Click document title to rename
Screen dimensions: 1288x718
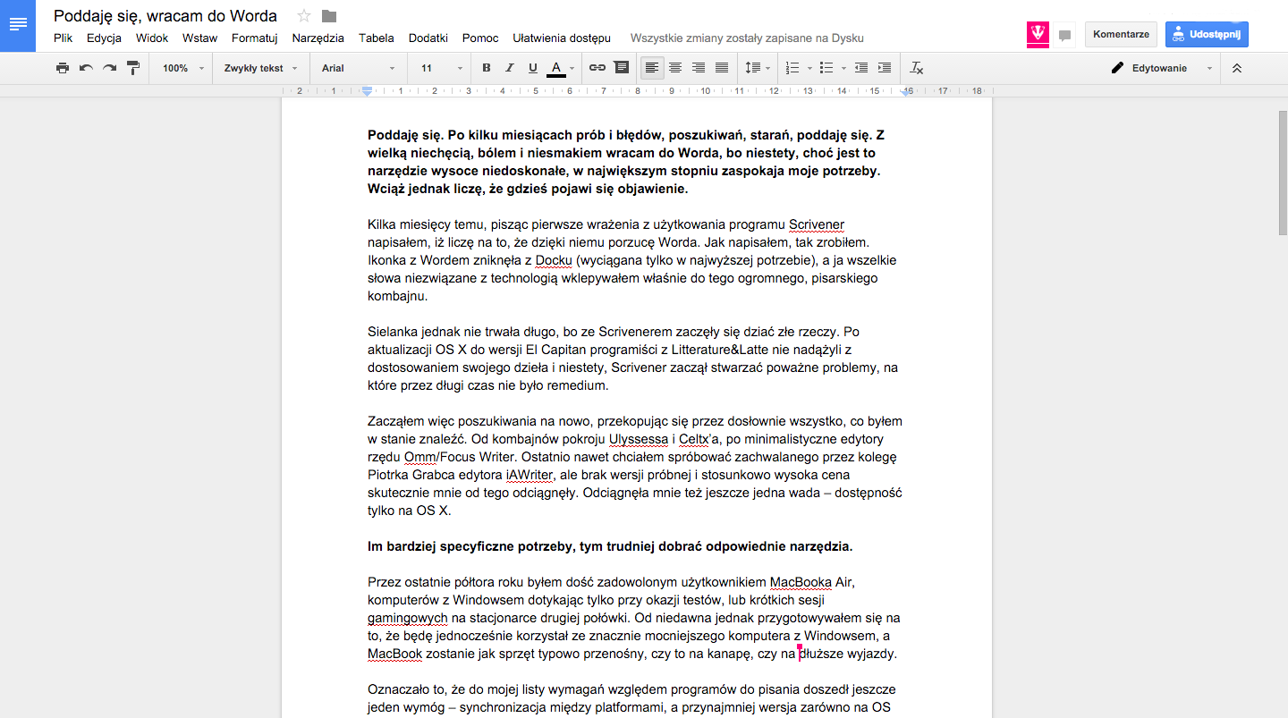click(x=165, y=16)
